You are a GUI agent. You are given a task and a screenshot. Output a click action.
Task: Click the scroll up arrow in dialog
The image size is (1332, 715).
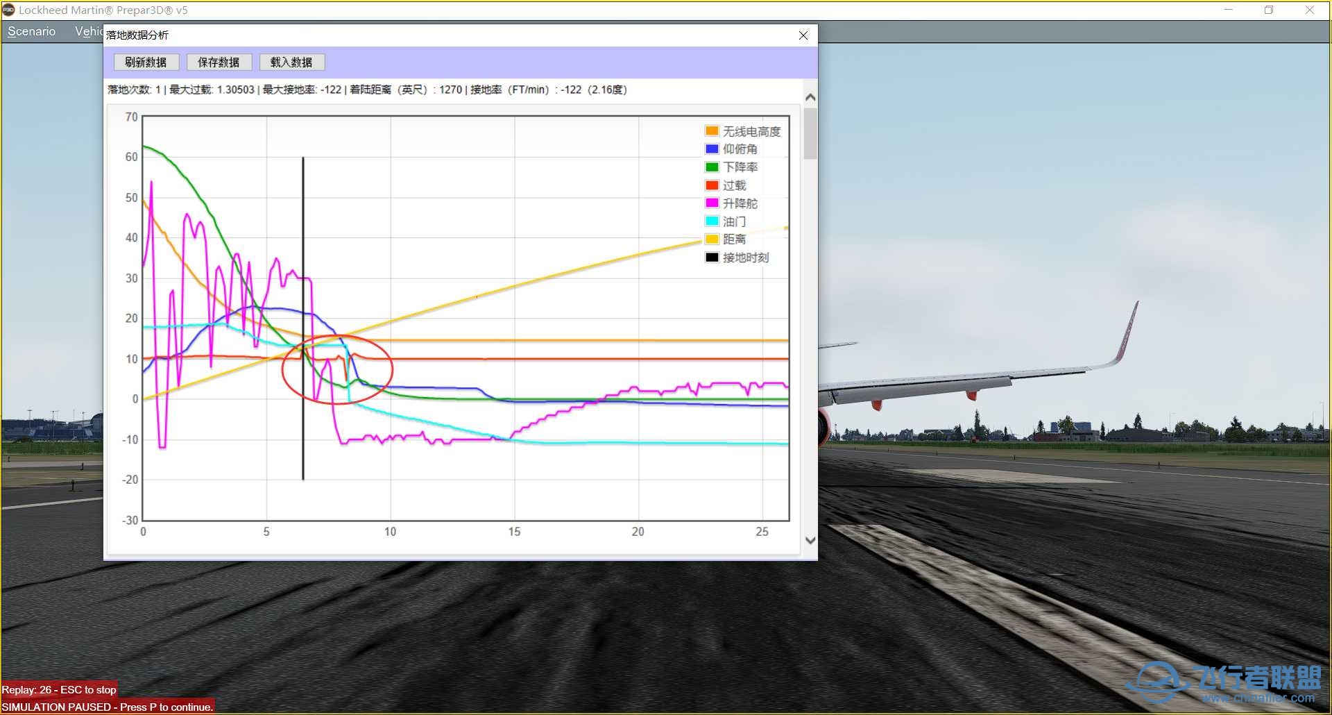tap(810, 98)
